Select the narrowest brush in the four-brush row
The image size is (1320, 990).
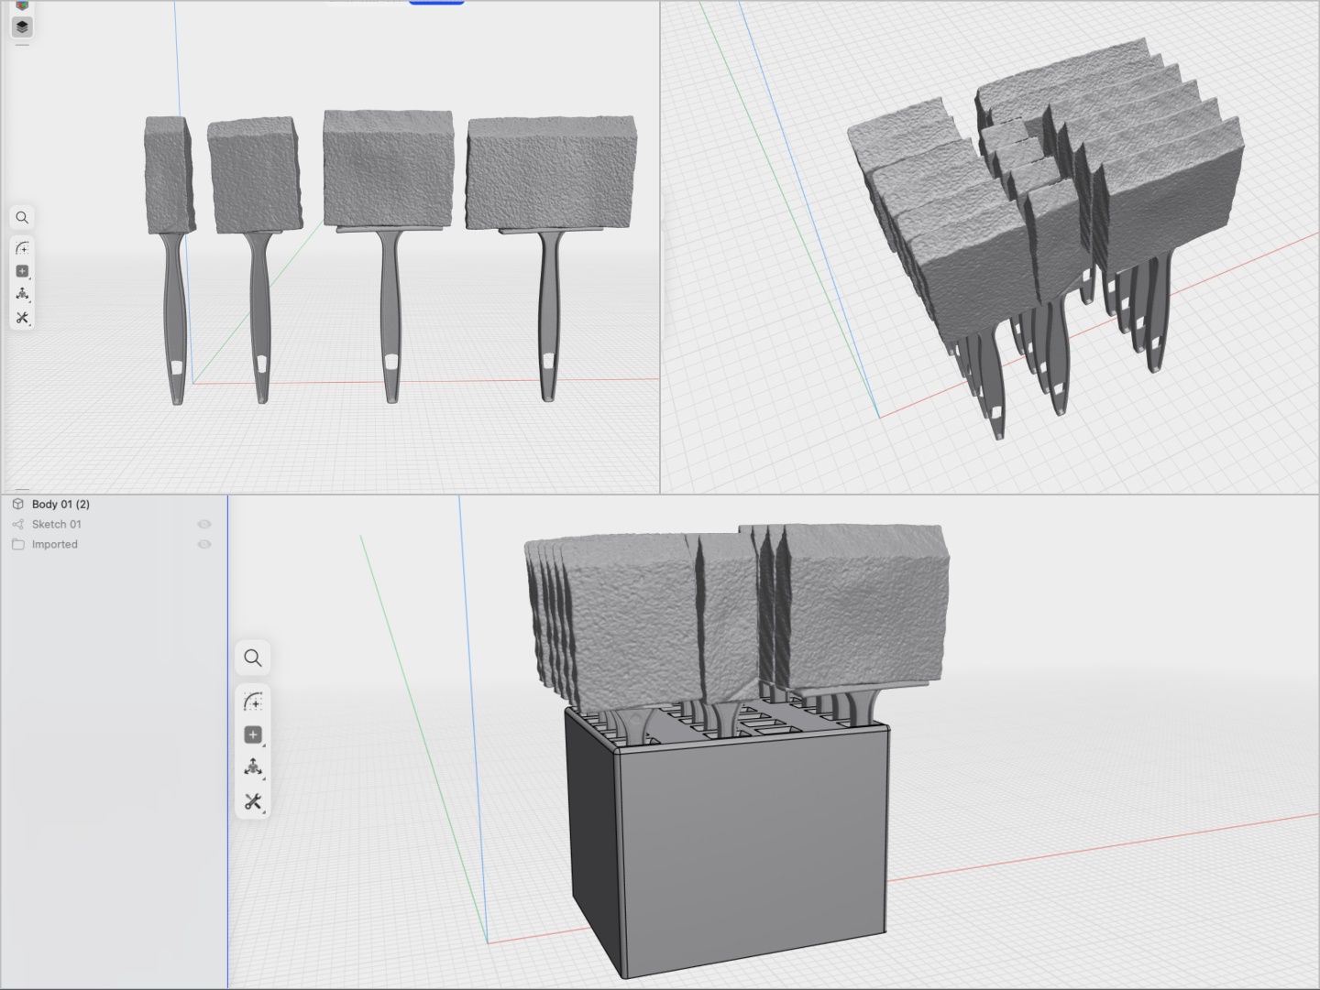(168, 174)
